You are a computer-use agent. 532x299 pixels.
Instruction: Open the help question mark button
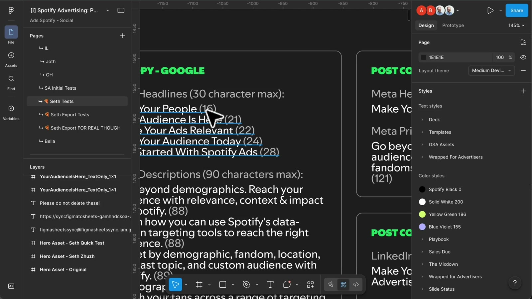[515, 283]
